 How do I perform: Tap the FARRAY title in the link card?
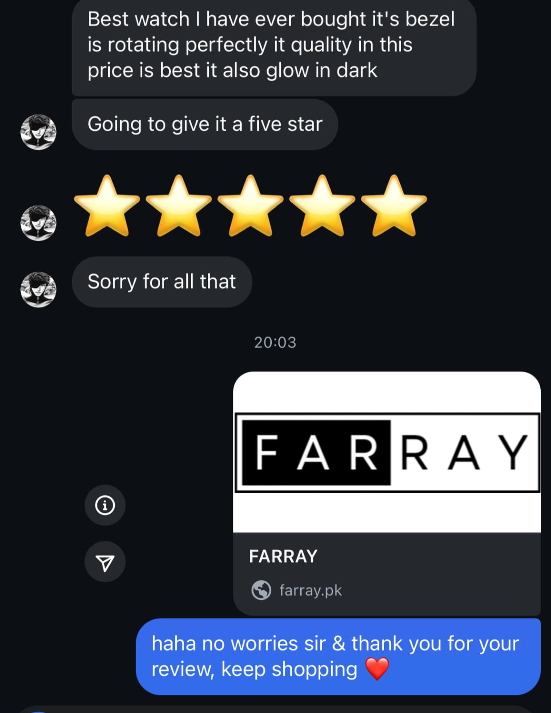coord(283,556)
